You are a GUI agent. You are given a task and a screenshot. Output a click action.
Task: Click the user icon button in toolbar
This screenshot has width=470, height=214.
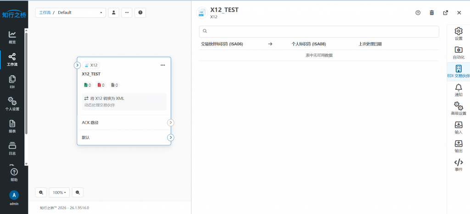[114, 12]
